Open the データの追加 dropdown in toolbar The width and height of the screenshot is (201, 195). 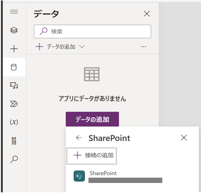pyautogui.click(x=60, y=47)
